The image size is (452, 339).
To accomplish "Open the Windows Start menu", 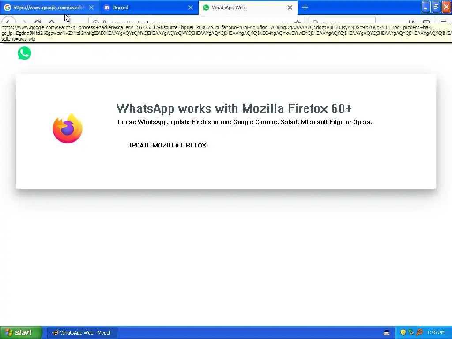I will point(21,332).
